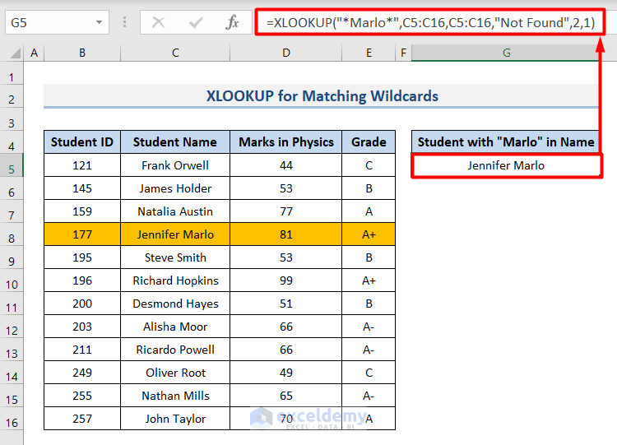Click the Student ID header cell
The height and width of the screenshot is (445, 617).
pyautogui.click(x=82, y=141)
